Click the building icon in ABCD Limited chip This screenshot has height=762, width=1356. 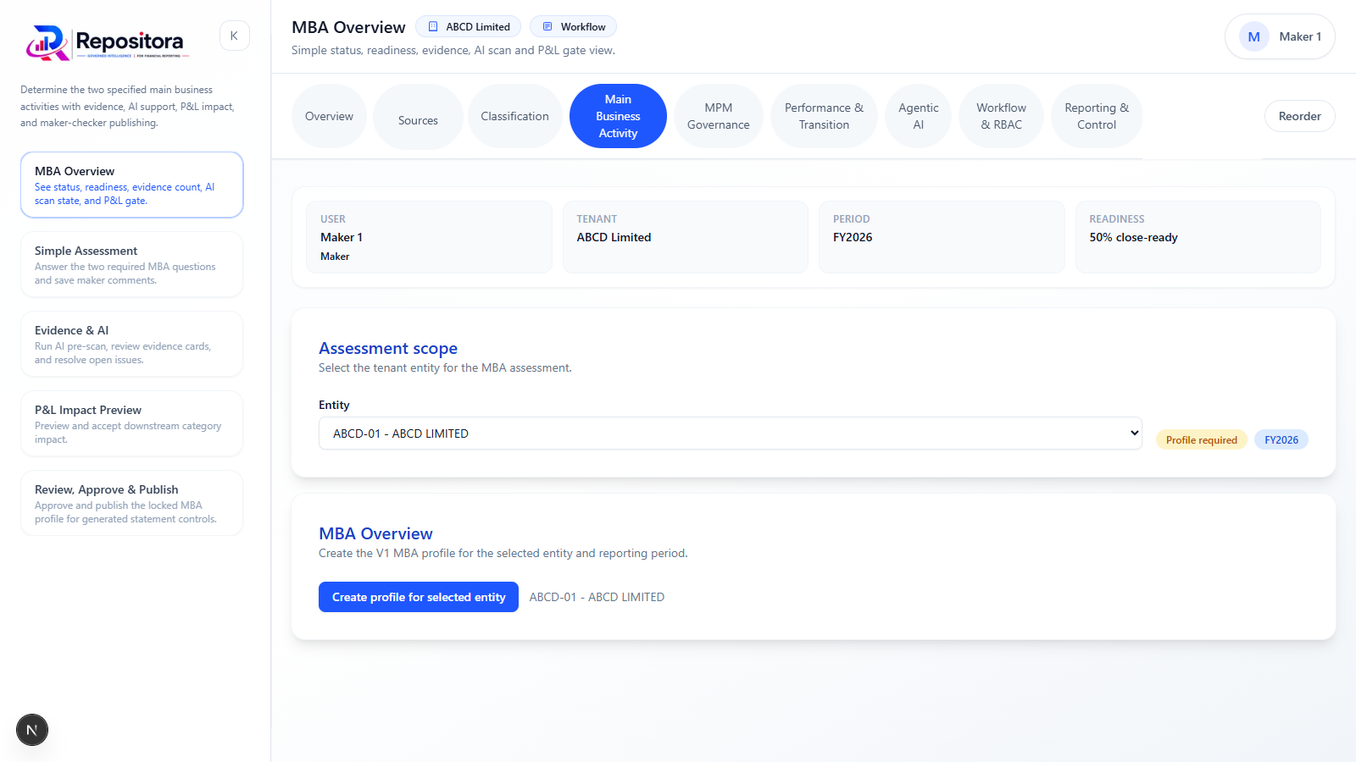[433, 27]
